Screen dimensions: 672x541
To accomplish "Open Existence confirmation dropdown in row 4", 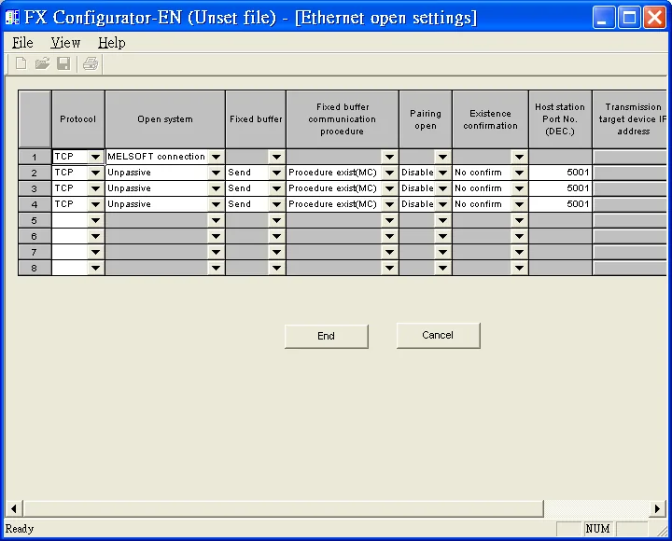I will coord(520,204).
